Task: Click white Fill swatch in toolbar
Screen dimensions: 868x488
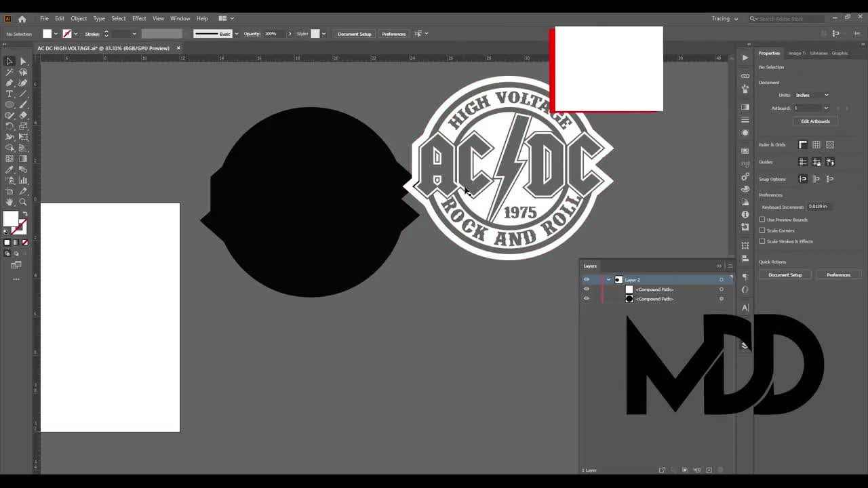Action: [x=10, y=218]
